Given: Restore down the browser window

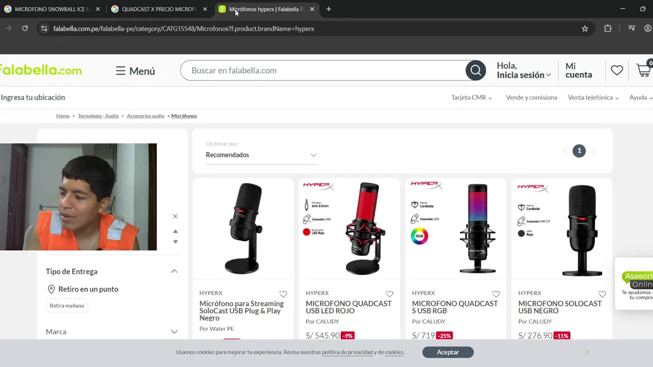Looking at the screenshot, I should coord(643,9).
